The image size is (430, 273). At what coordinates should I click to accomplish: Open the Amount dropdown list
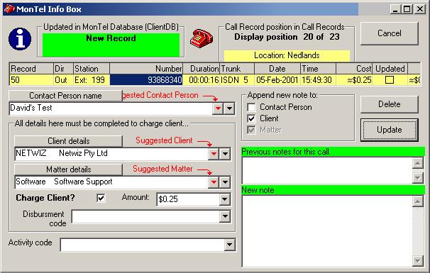click(225, 199)
